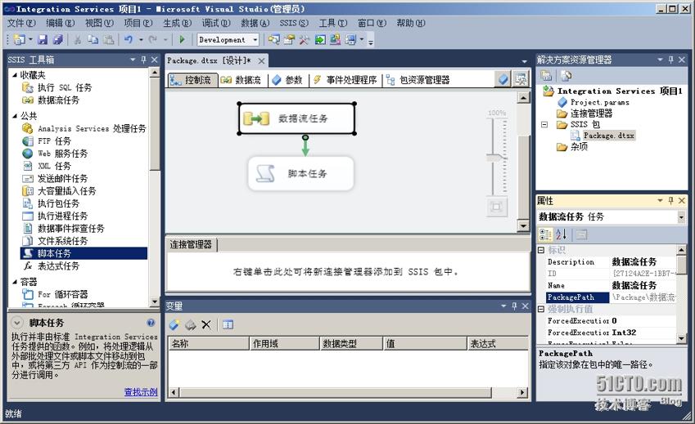This screenshot has width=695, height=424.
Task: Click the Solution Explorer toolbar icon with magnifier
Action: [x=274, y=40]
